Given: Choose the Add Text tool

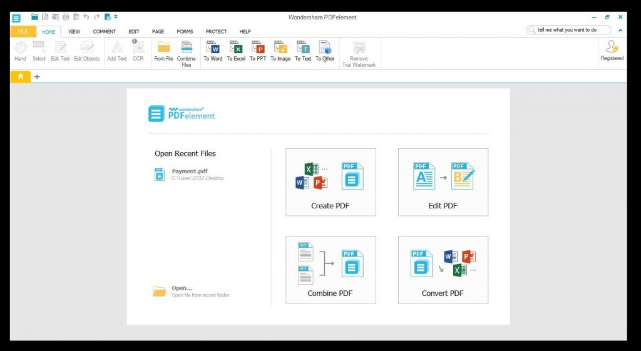Looking at the screenshot, I should pos(117,51).
